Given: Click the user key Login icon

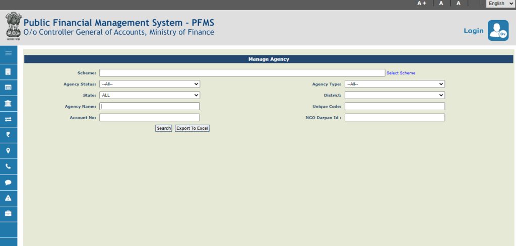Looking at the screenshot, I should click(x=498, y=31).
